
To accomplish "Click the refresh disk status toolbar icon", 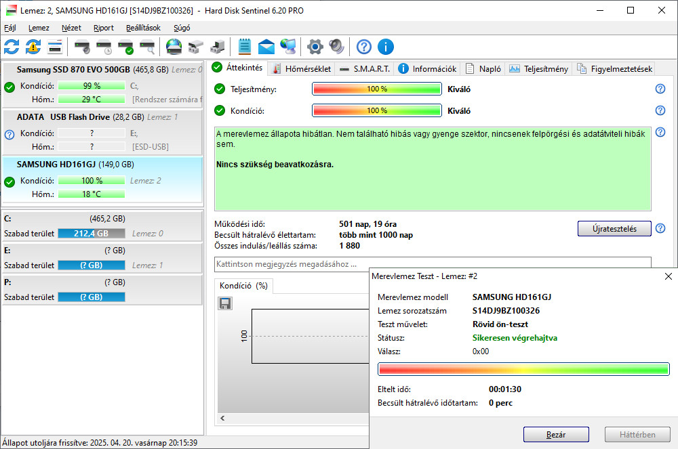I will click(x=12, y=47).
